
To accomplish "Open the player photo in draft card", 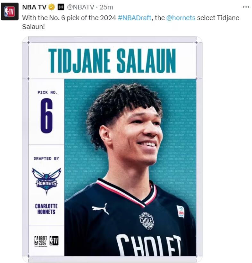I will click(x=130, y=168).
